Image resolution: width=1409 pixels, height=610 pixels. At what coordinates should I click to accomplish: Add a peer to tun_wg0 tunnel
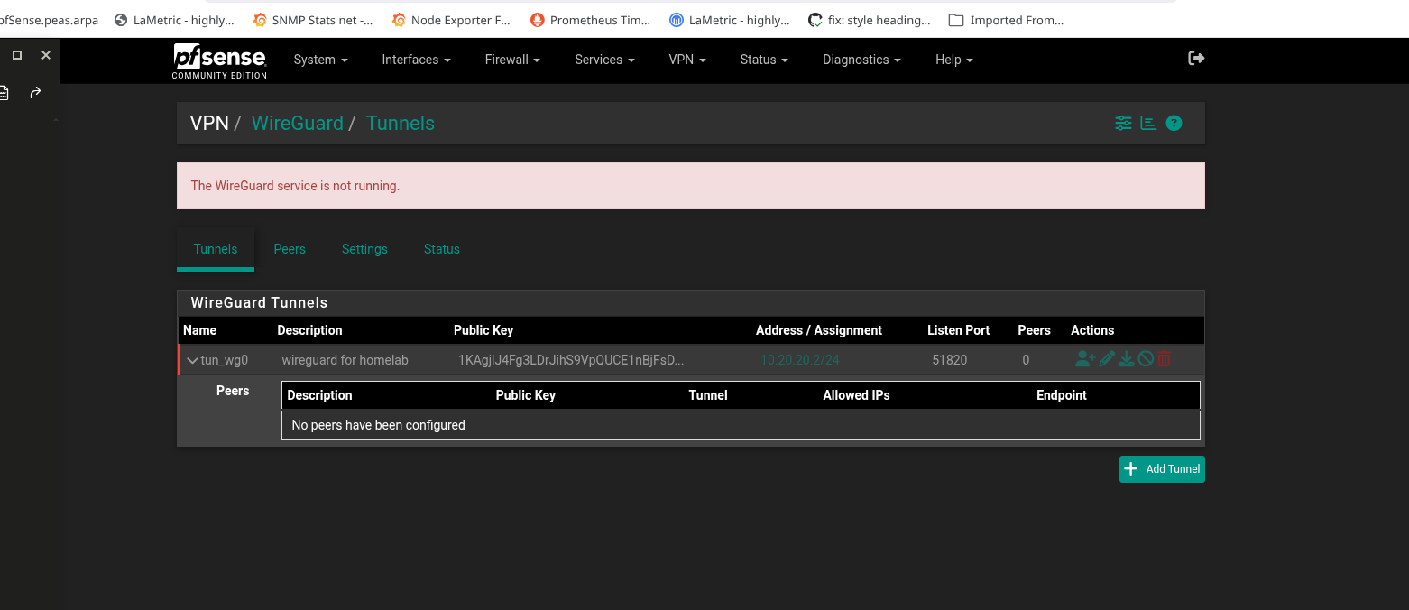tap(1084, 359)
